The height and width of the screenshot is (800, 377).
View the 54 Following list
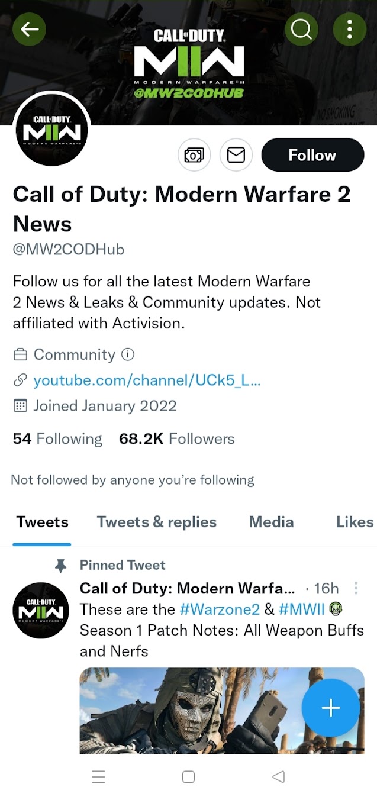click(57, 439)
